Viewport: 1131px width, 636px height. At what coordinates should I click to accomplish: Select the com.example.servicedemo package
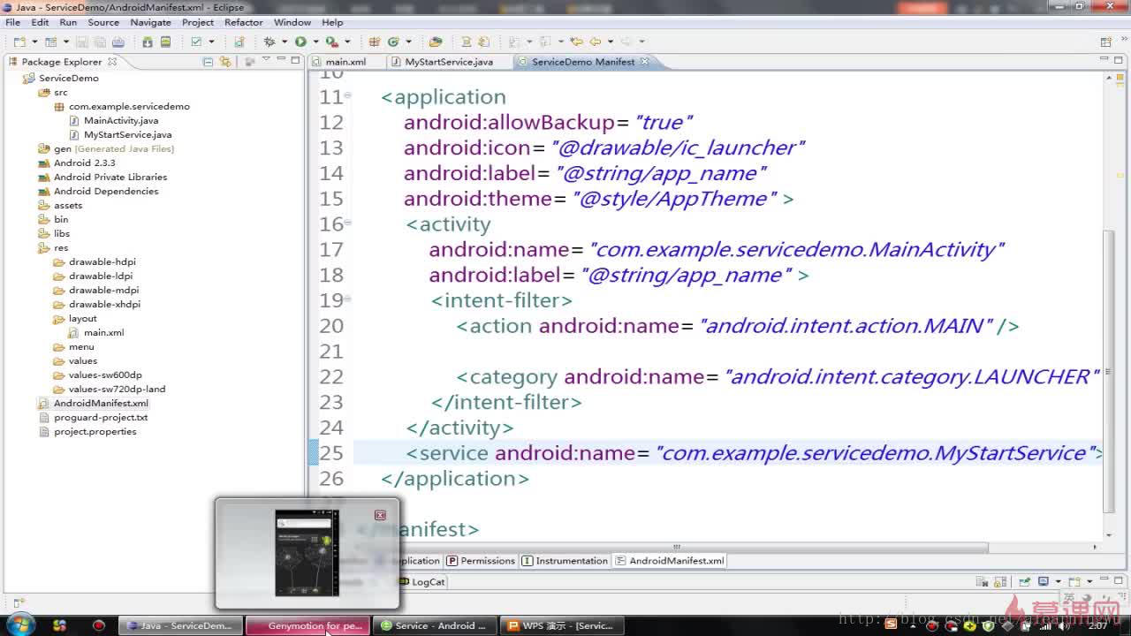point(129,106)
